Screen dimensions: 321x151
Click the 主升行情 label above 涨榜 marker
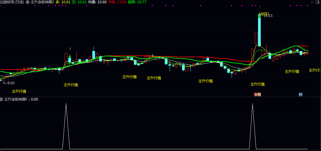257,84
